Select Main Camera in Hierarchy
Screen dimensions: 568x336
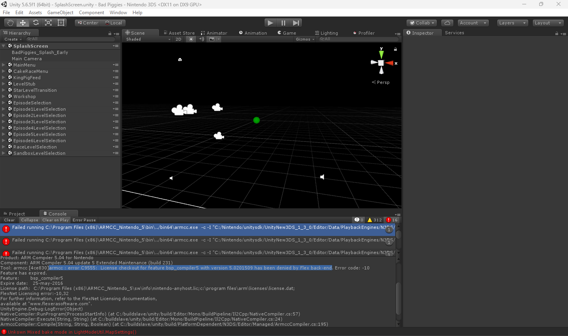27,59
